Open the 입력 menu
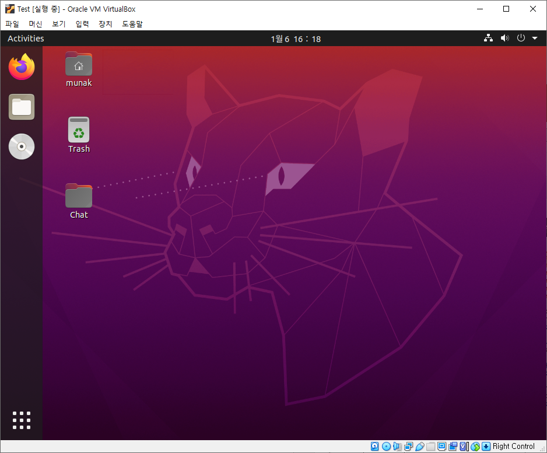This screenshot has height=453, width=547. (x=82, y=24)
